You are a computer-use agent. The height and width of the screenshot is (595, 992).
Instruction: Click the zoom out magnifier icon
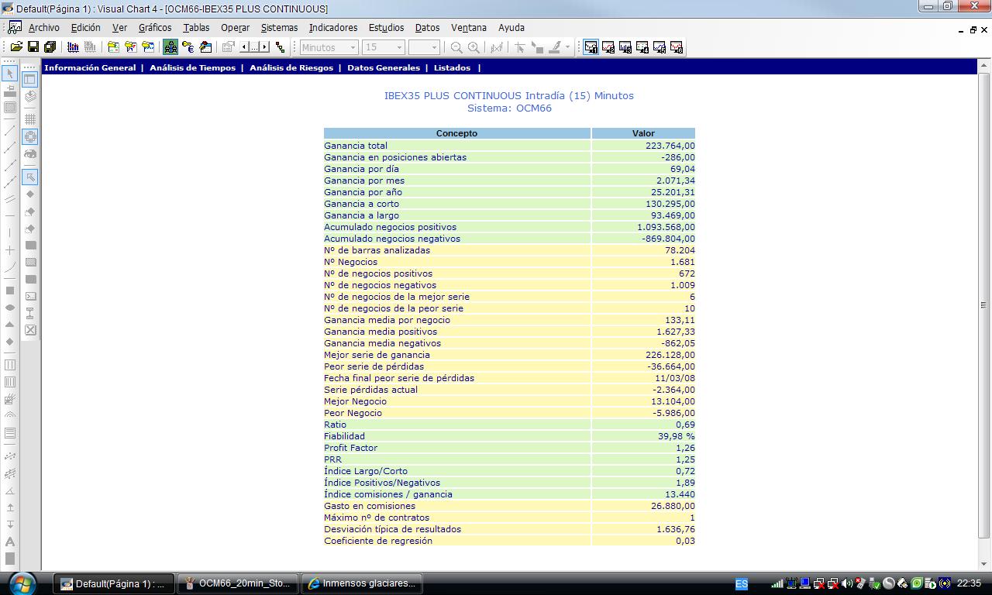(456, 47)
